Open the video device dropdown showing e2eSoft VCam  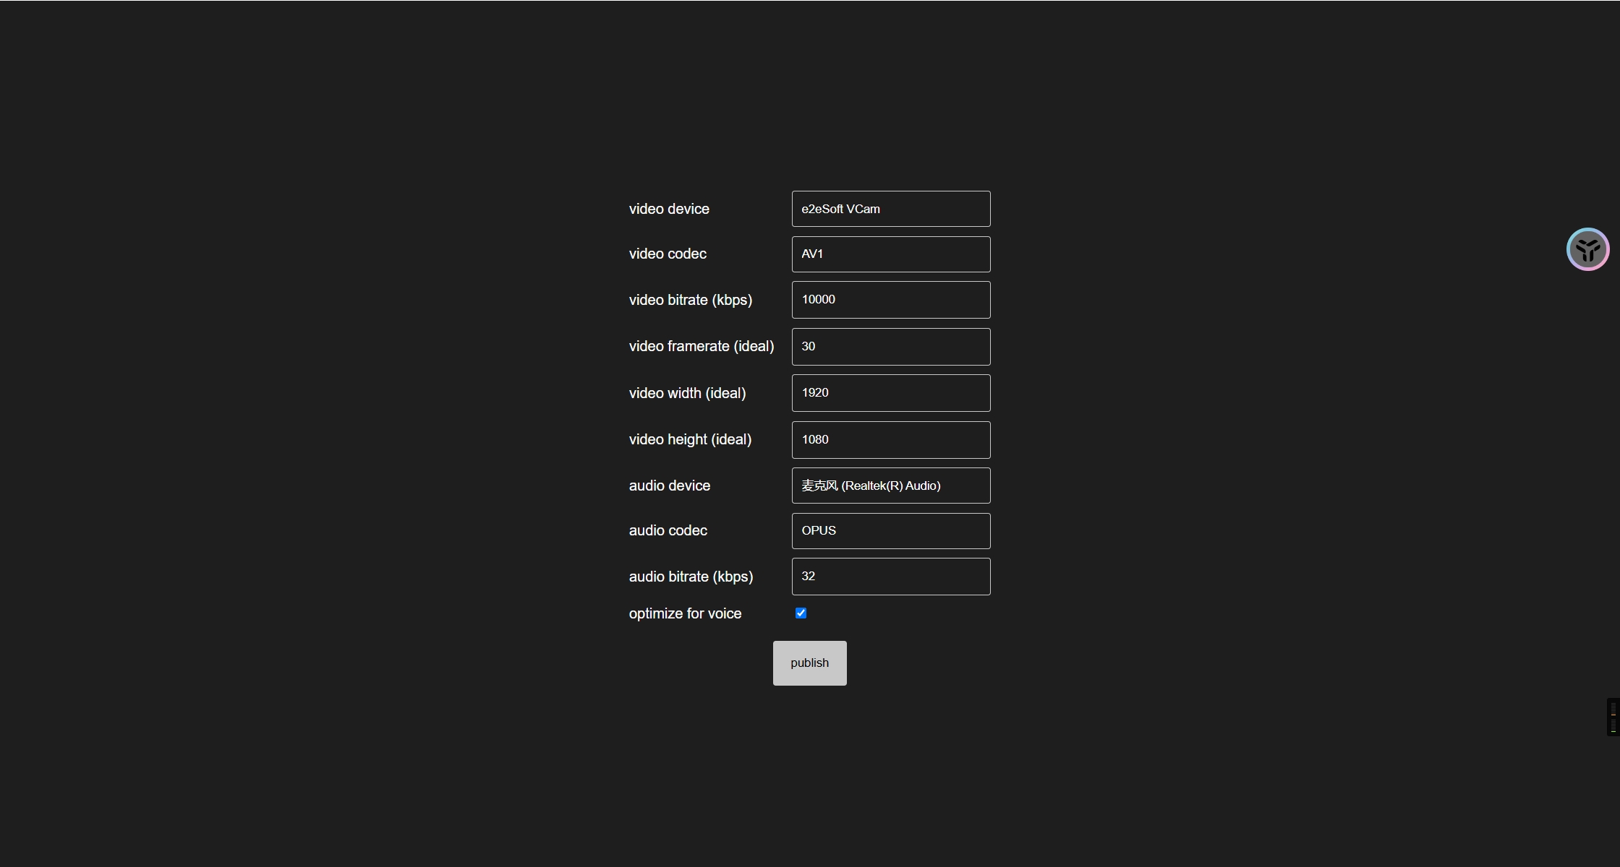[891, 209]
